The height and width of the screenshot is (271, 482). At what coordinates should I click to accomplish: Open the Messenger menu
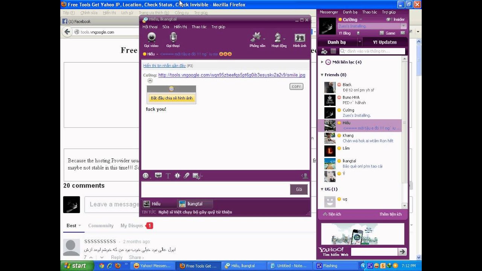click(329, 12)
